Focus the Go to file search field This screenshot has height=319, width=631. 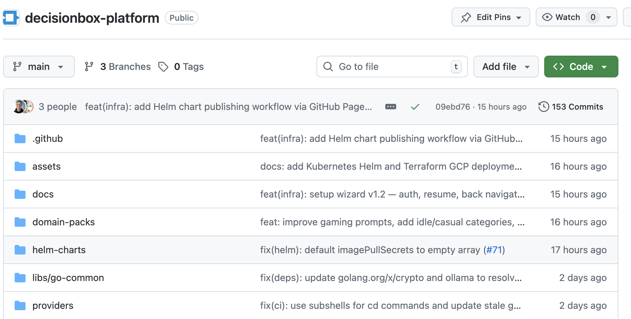tap(391, 67)
